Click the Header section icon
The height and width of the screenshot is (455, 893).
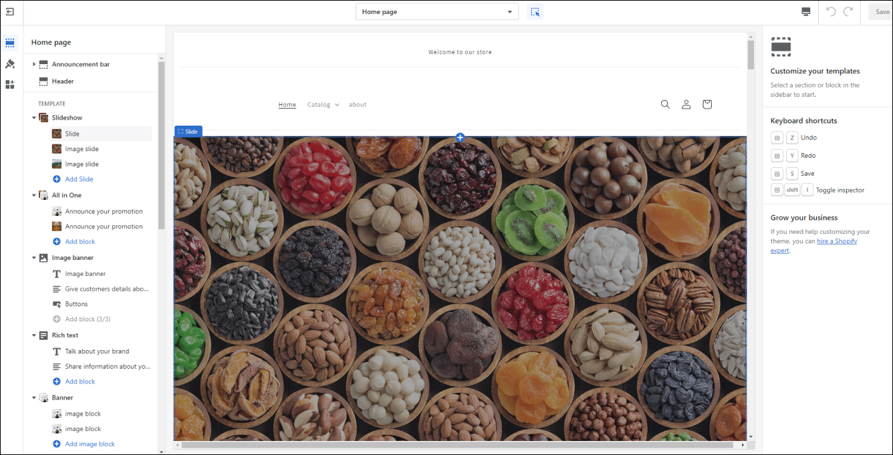click(x=43, y=82)
